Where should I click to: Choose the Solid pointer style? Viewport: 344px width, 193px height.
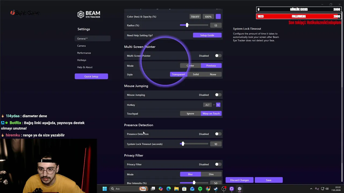pos(196,74)
